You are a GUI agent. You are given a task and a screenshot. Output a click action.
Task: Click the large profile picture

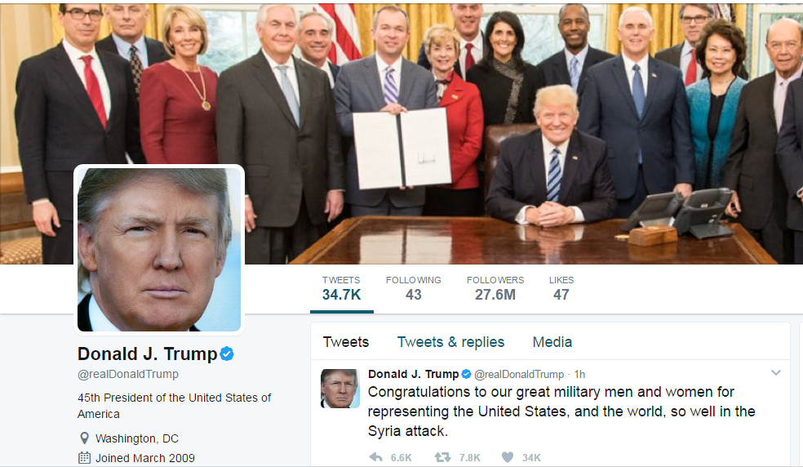[x=159, y=250]
